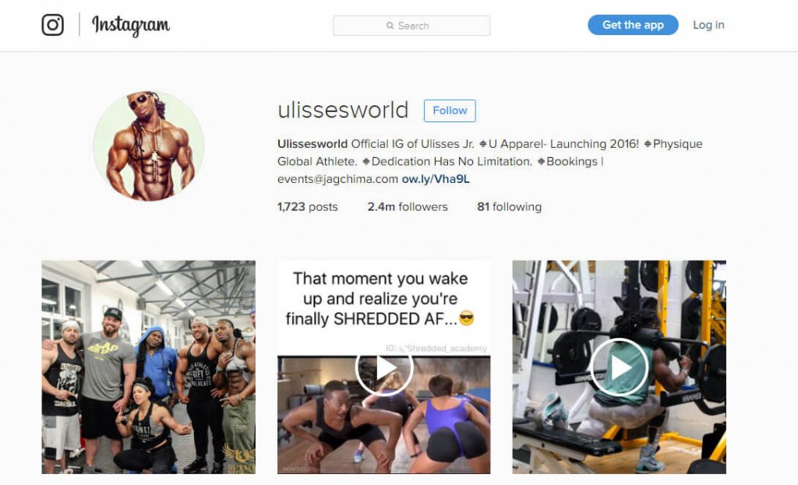Open the squat rack video thumbnail
Image resolution: width=798 pixels, height=485 pixels.
click(620, 367)
